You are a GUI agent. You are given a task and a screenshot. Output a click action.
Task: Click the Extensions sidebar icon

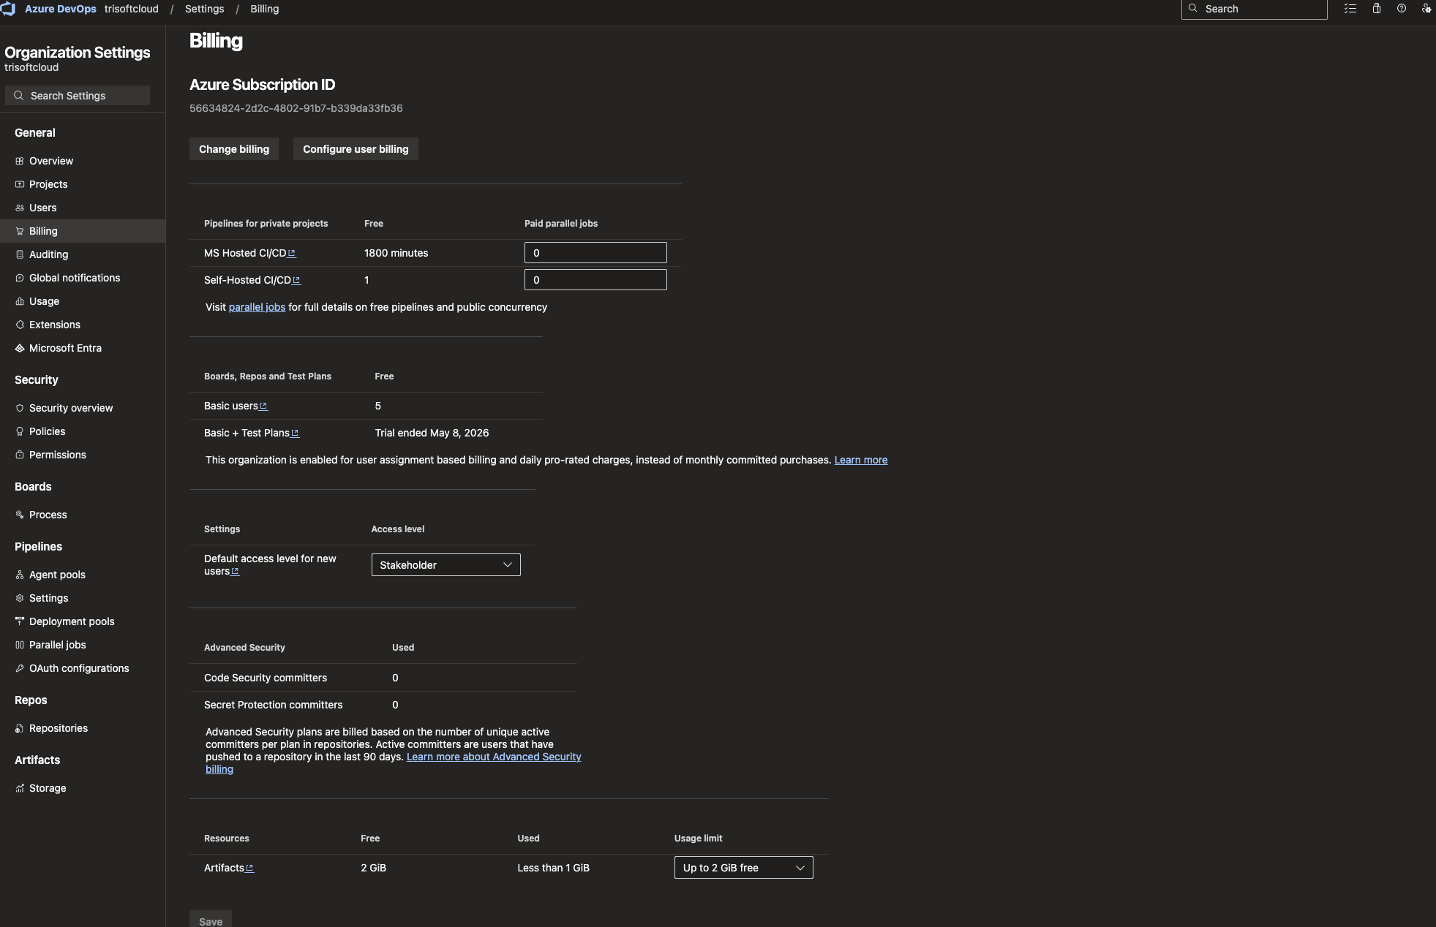[x=20, y=325]
